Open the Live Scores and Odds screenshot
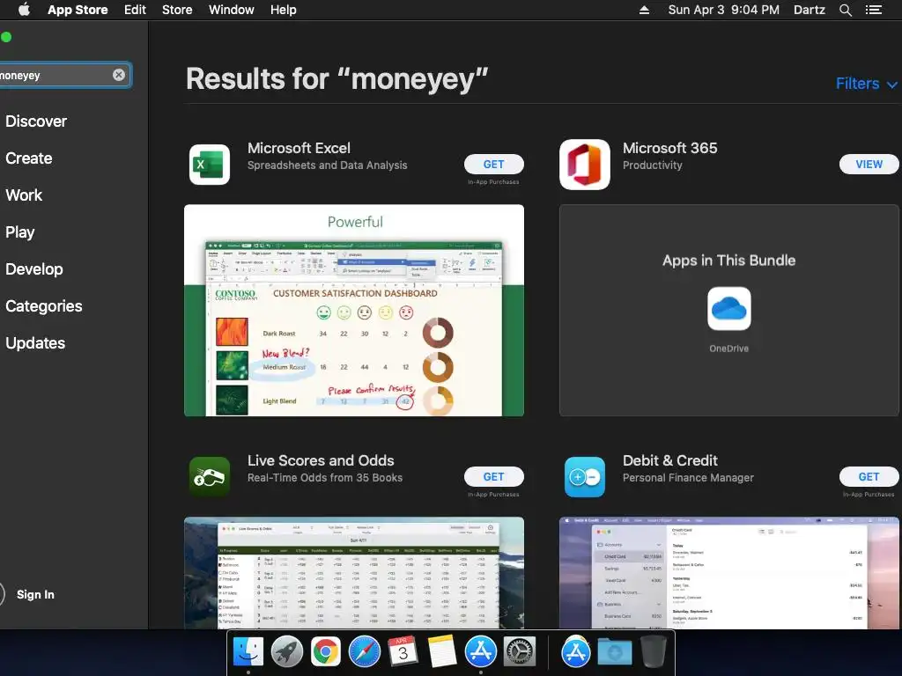 coord(354,572)
